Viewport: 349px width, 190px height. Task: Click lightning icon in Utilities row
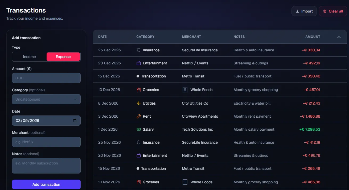(138, 103)
